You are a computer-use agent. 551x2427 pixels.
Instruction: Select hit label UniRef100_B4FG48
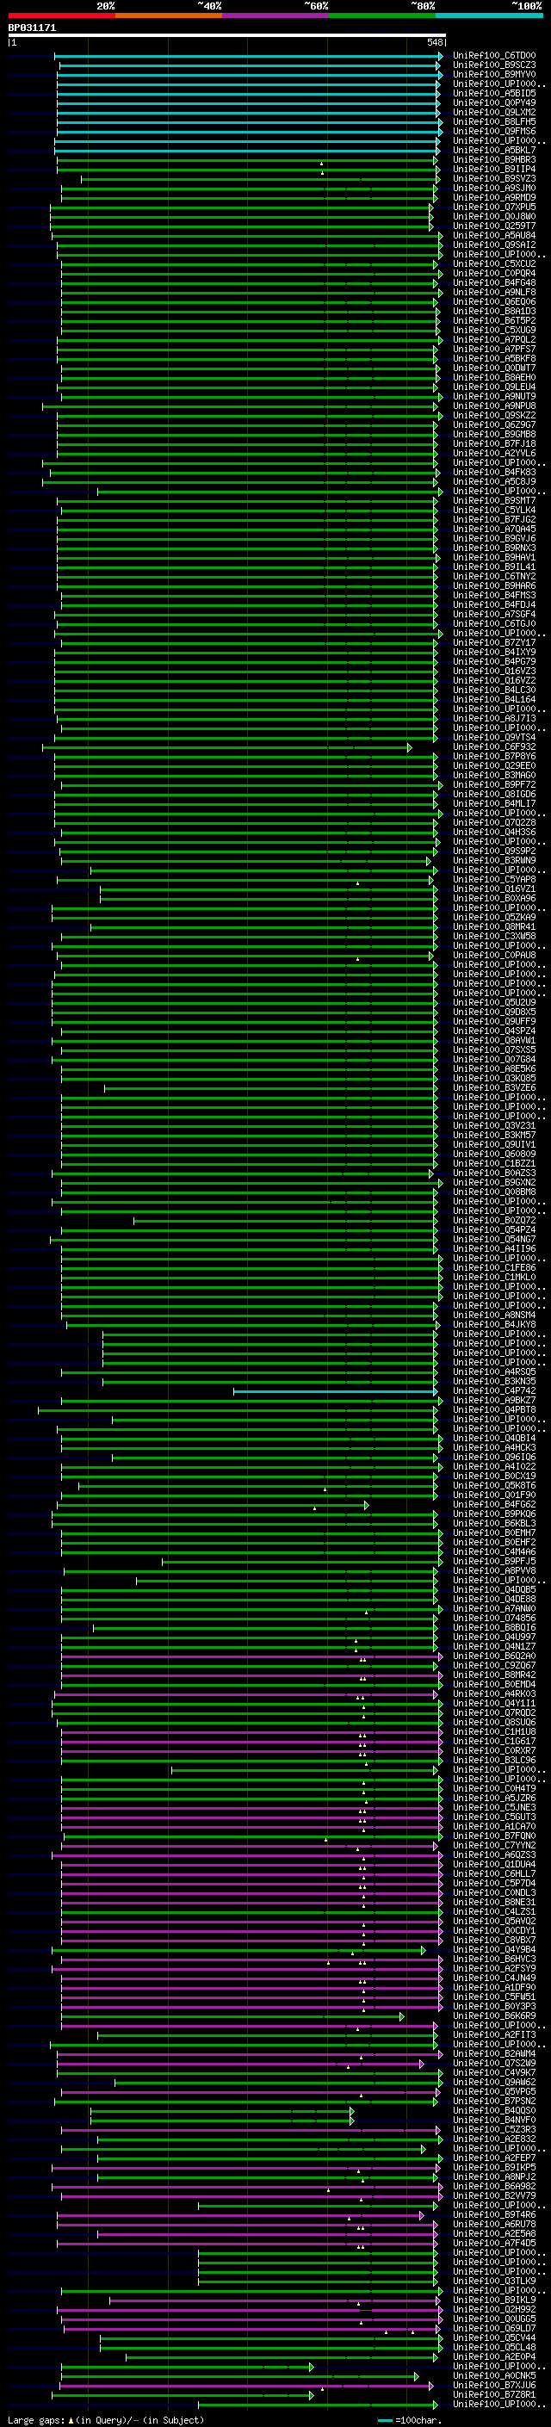pos(494,282)
